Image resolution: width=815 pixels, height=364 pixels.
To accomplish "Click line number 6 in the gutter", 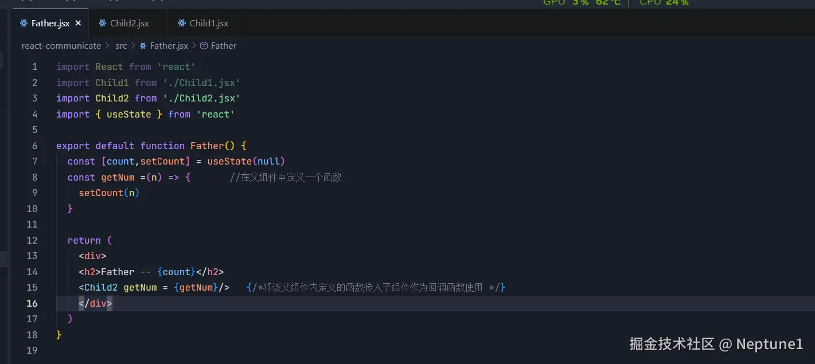I will (35, 146).
